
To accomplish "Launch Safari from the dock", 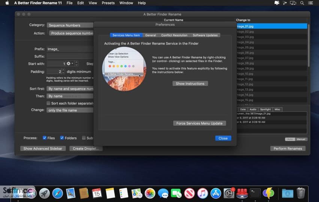I will pyautogui.click(x=58, y=193).
